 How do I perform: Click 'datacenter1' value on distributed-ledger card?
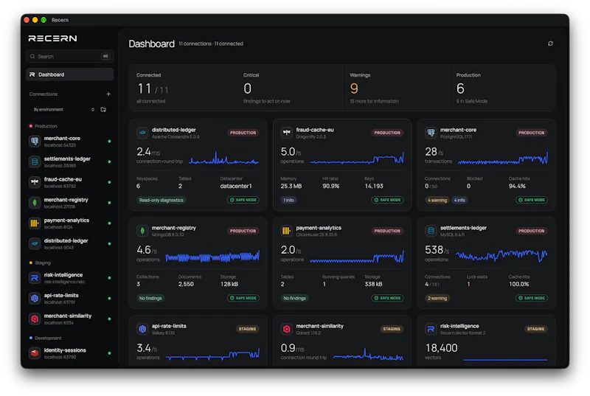tap(236, 186)
